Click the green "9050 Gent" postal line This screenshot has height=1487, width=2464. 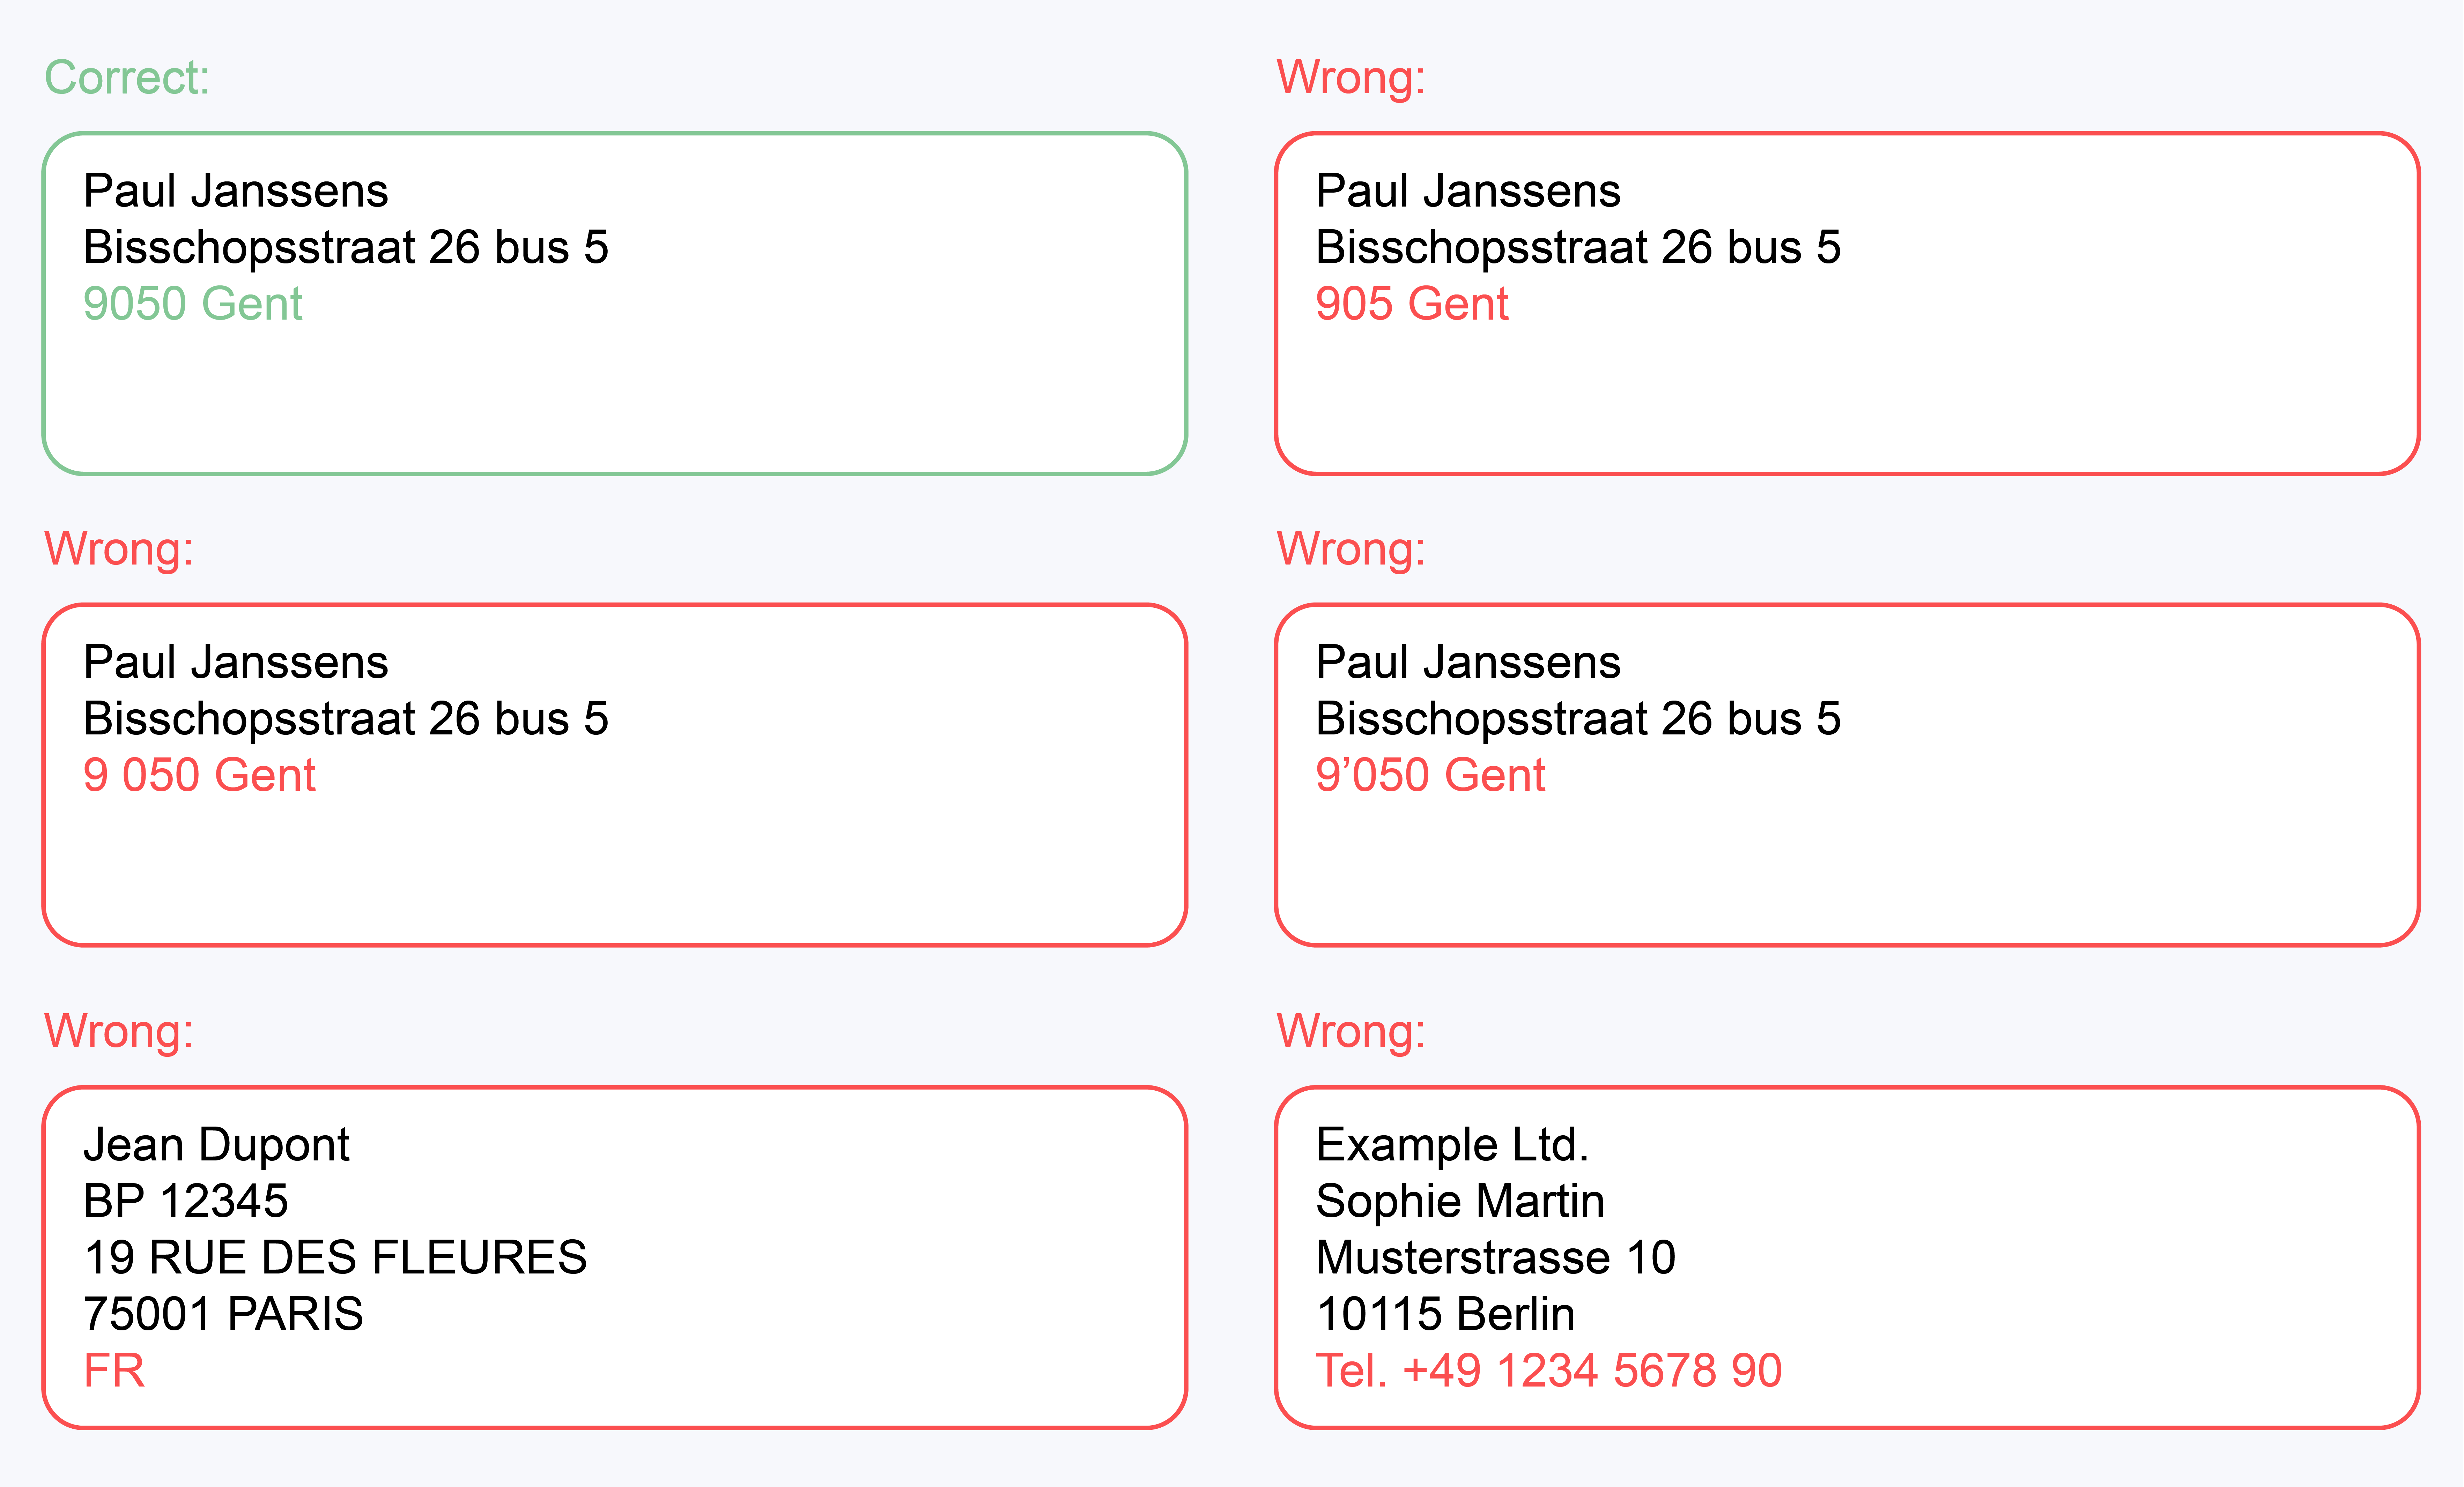(192, 304)
